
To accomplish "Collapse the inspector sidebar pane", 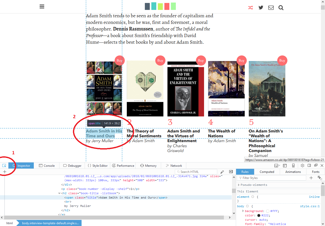I will (231, 172).
